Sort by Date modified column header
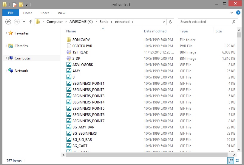244x165 pixels. click(155, 31)
